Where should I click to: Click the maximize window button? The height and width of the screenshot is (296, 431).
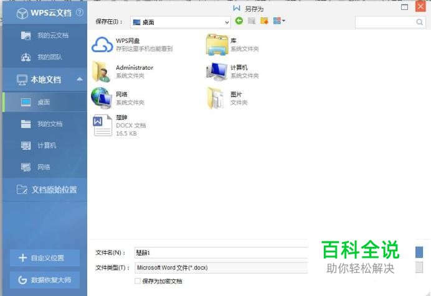pos(404,7)
